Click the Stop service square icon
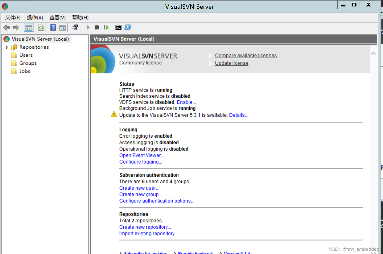 click(x=97, y=27)
